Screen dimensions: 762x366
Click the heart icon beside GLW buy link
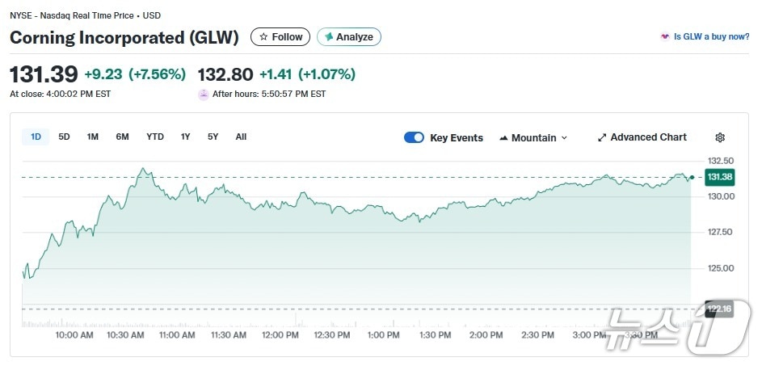click(665, 37)
